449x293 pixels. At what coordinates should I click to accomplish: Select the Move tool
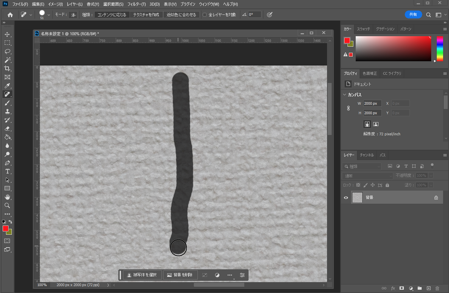(x=7, y=34)
